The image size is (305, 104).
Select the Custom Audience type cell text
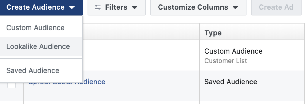[x=233, y=51]
